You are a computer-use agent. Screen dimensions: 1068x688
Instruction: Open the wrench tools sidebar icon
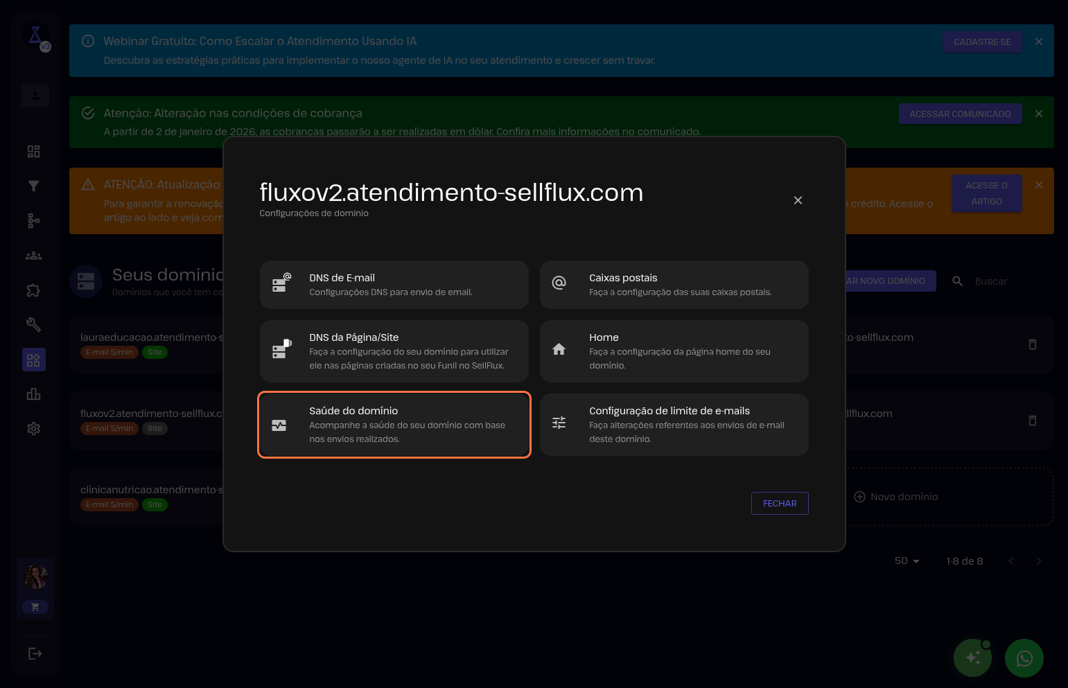[33, 324]
